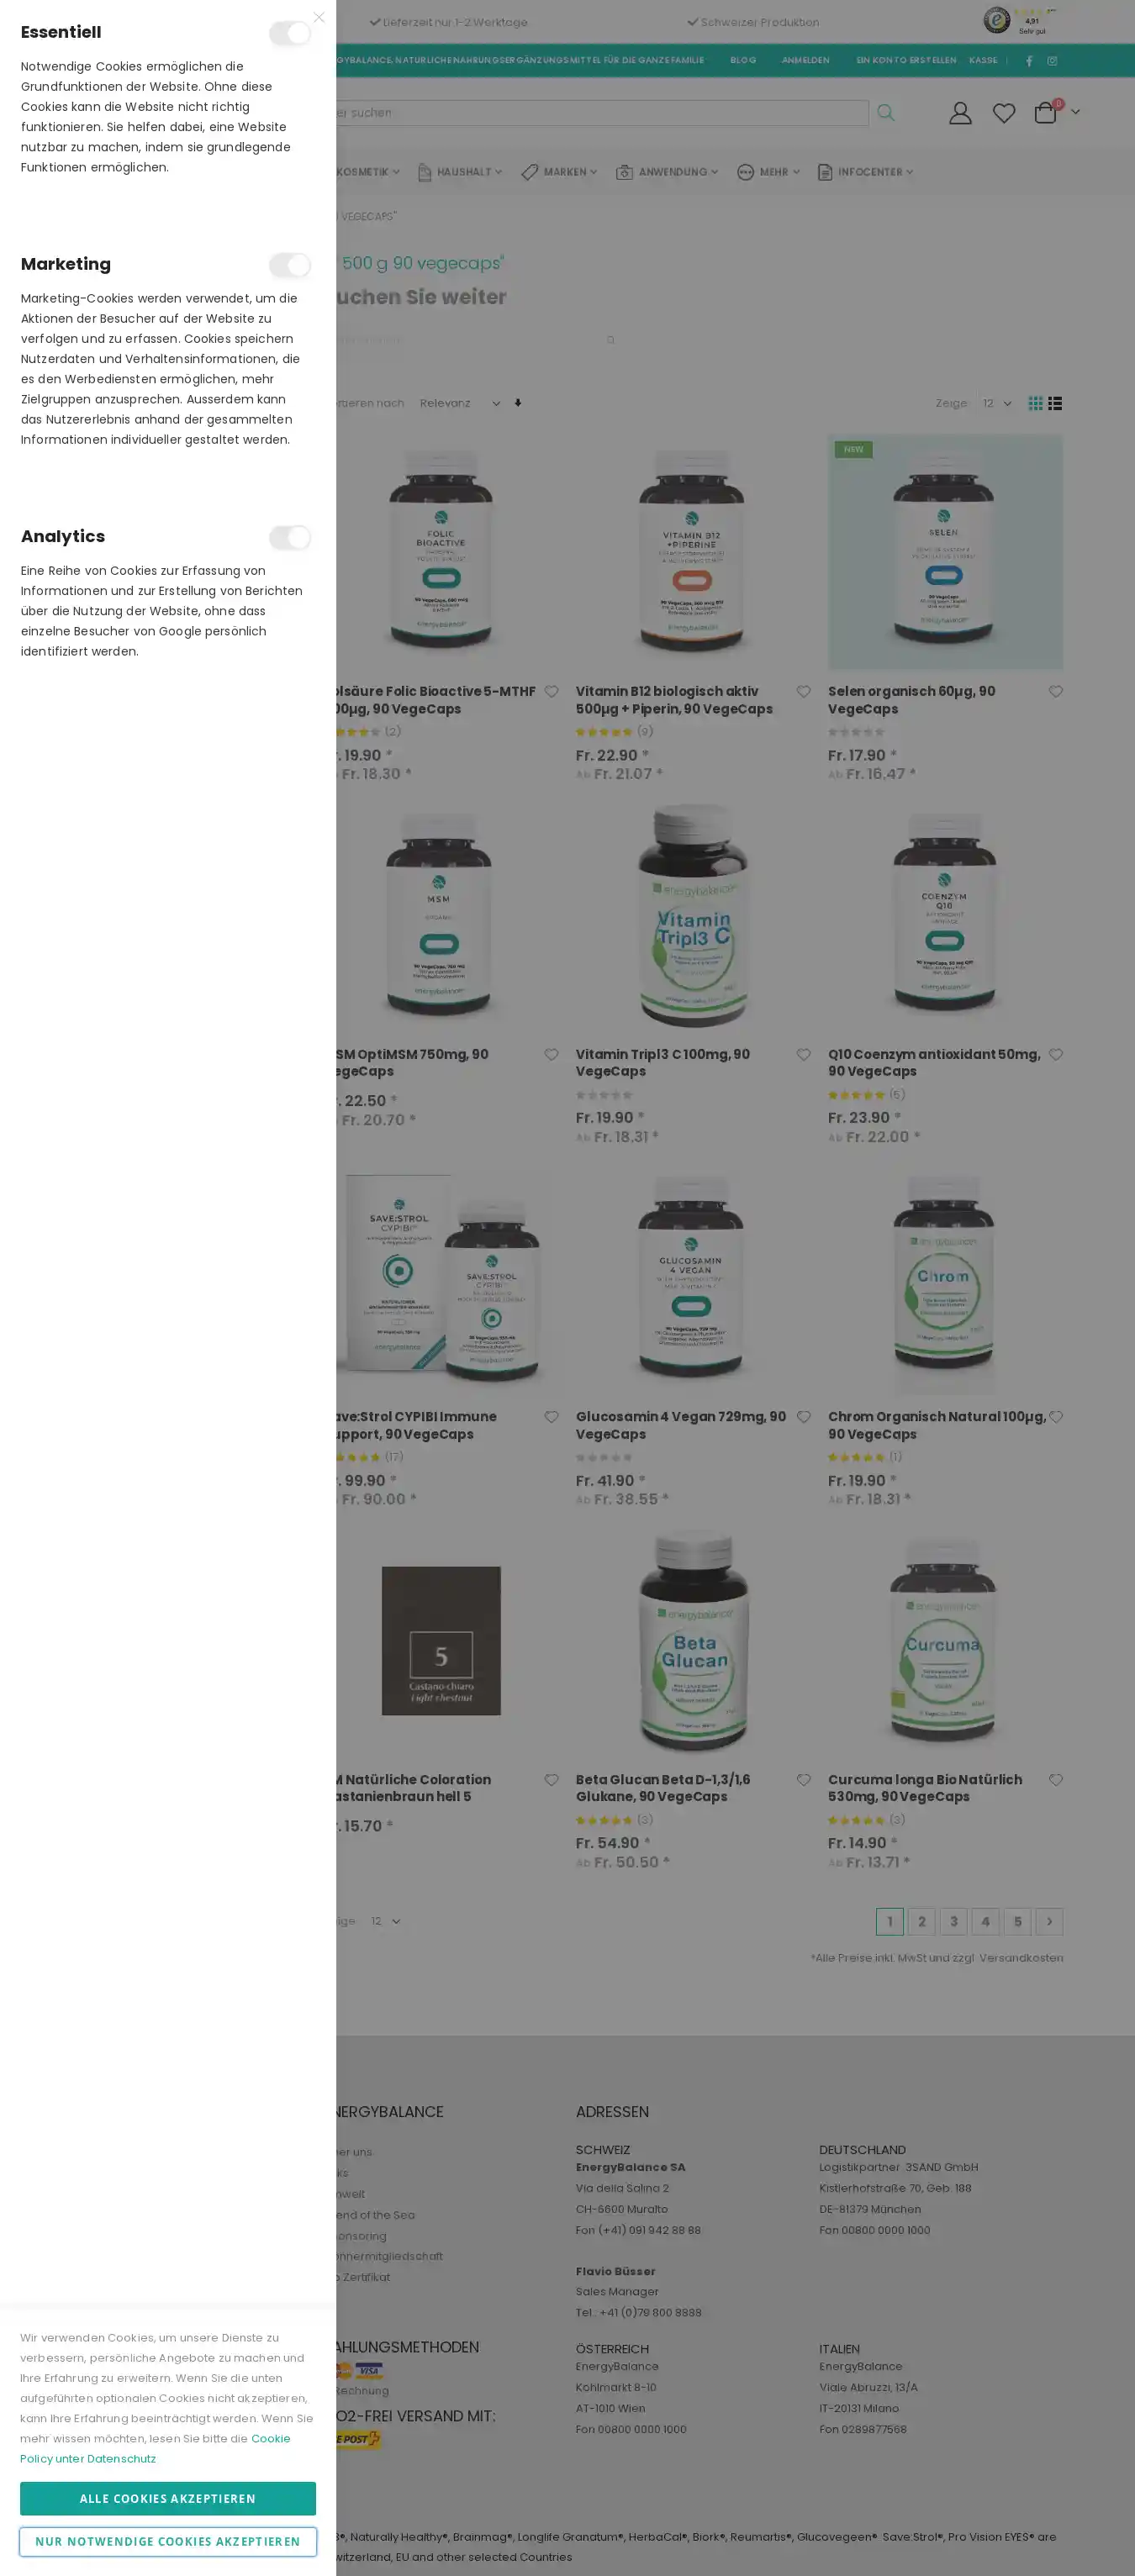Screen dimensions: 1135x2576
Task: Add Selen organisch to wishlist
Action: (1056, 691)
